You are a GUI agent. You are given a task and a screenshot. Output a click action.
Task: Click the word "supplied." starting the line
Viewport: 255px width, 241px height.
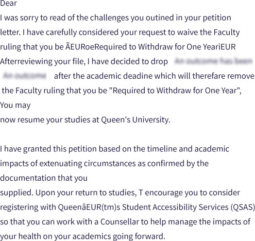tap(17, 193)
